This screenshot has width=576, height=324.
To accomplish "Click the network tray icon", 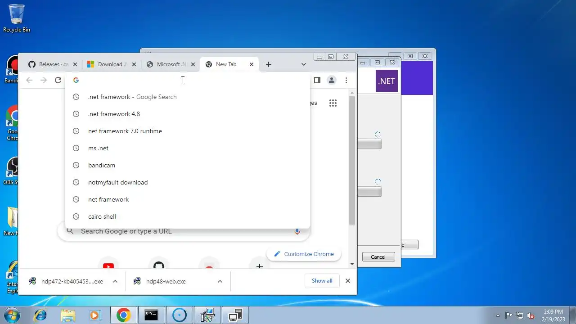I will pyautogui.click(x=520, y=315).
